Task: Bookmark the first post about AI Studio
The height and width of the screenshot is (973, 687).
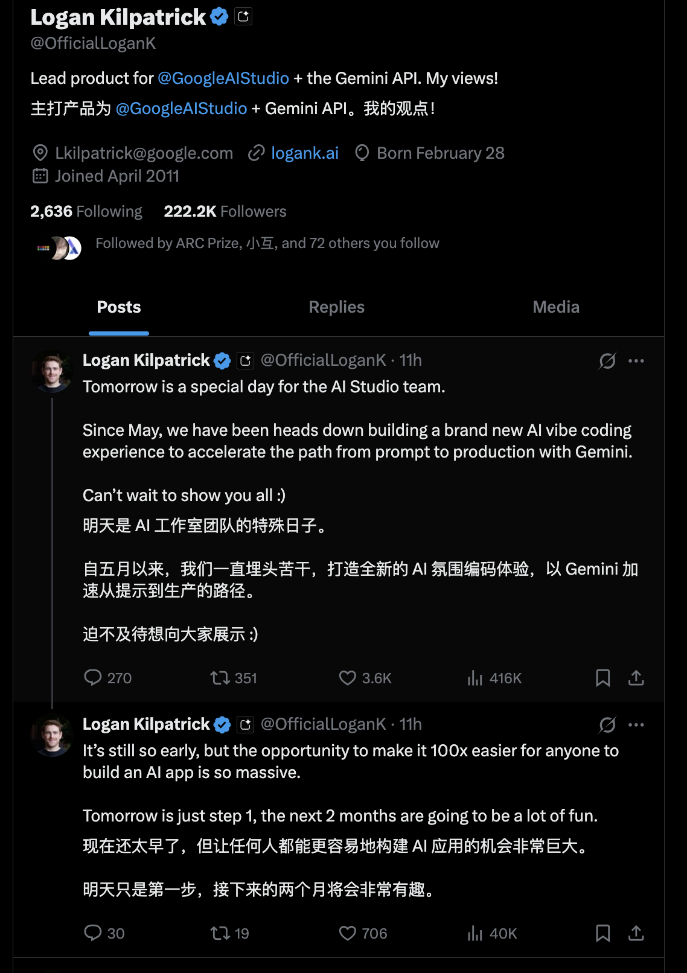Action: pyautogui.click(x=602, y=678)
